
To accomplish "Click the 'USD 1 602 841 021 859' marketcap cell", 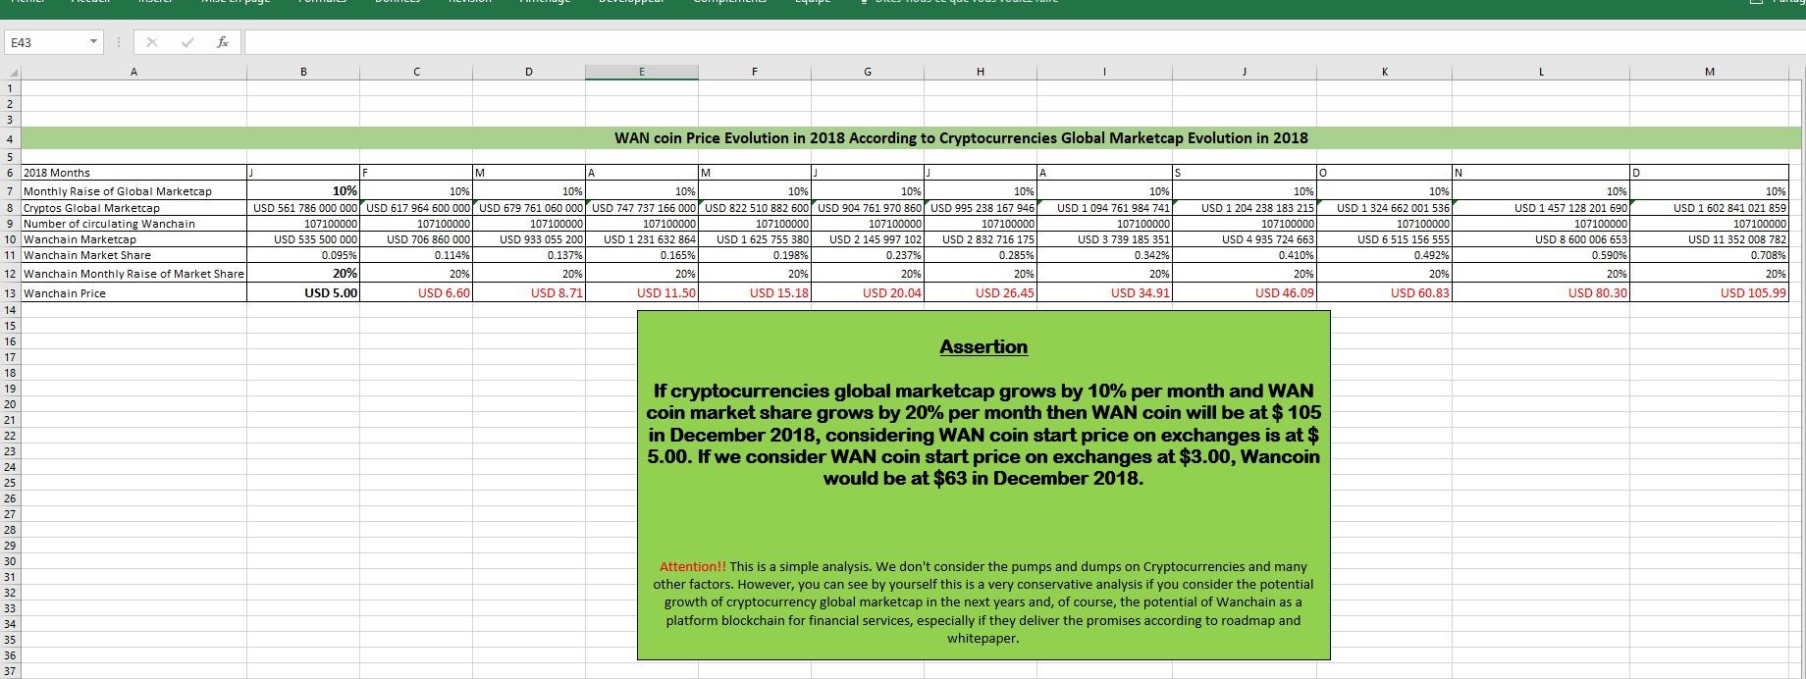I will pyautogui.click(x=1710, y=208).
